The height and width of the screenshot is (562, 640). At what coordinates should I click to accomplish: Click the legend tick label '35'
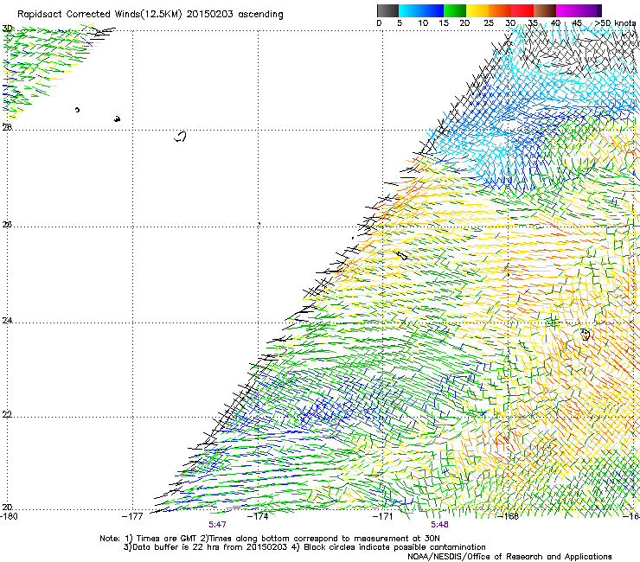click(533, 23)
